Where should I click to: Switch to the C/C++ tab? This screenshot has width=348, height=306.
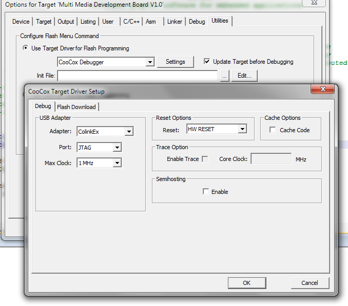tap(131, 22)
